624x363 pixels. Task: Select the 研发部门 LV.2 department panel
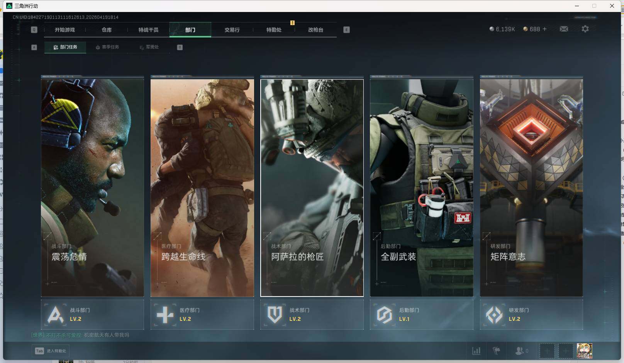[531, 315]
